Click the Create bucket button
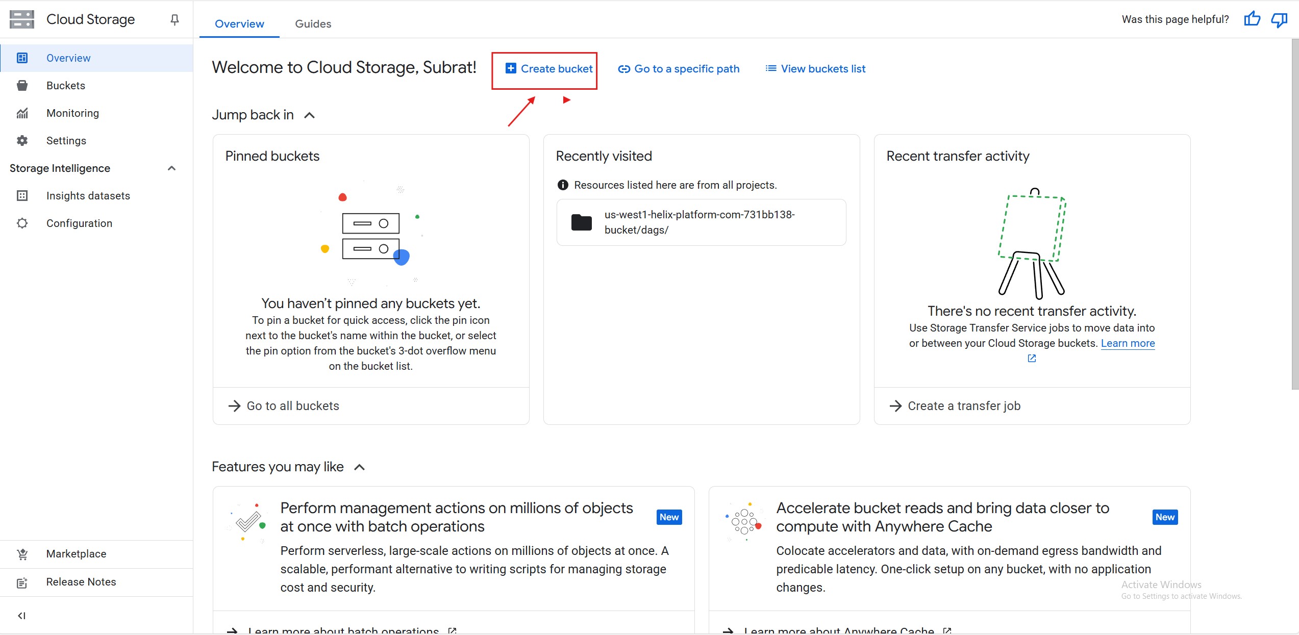 click(x=549, y=69)
